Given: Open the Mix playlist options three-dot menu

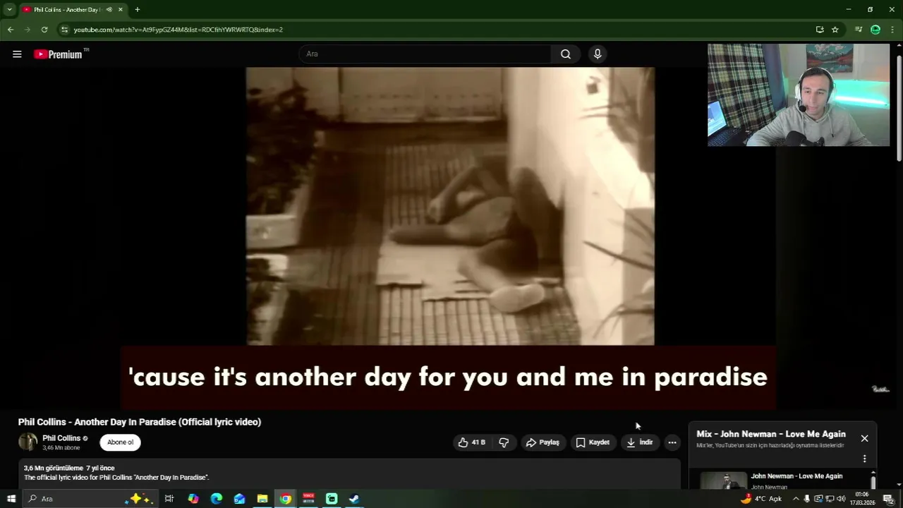Looking at the screenshot, I should 864,459.
